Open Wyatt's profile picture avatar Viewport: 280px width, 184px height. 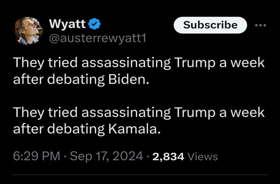tap(27, 31)
